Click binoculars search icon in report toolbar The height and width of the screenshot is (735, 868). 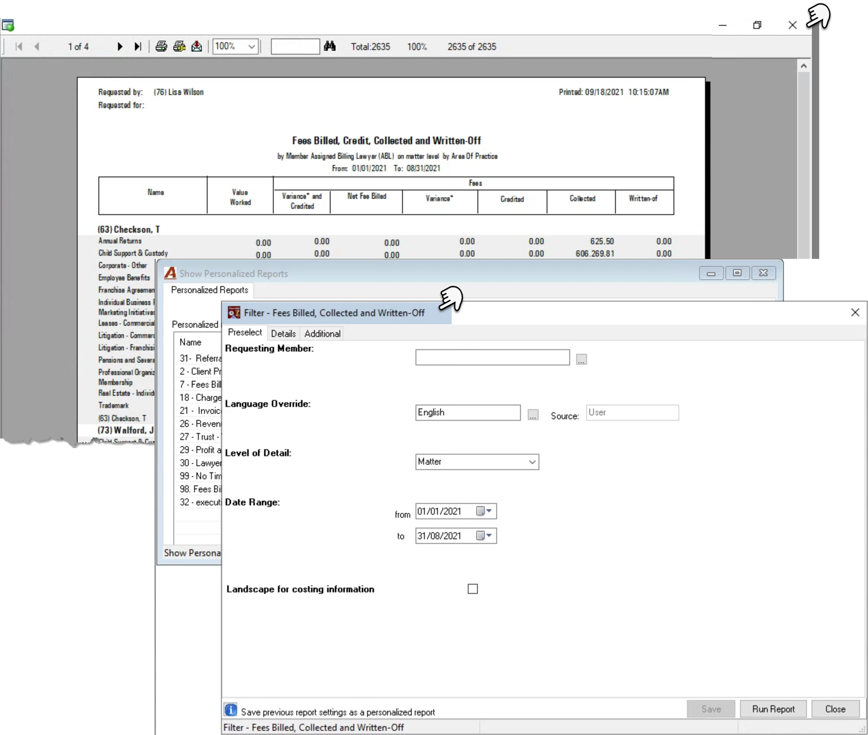coord(329,46)
